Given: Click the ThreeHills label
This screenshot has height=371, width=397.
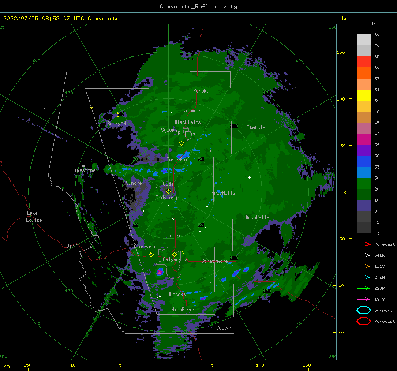Looking at the screenshot, I should [222, 193].
